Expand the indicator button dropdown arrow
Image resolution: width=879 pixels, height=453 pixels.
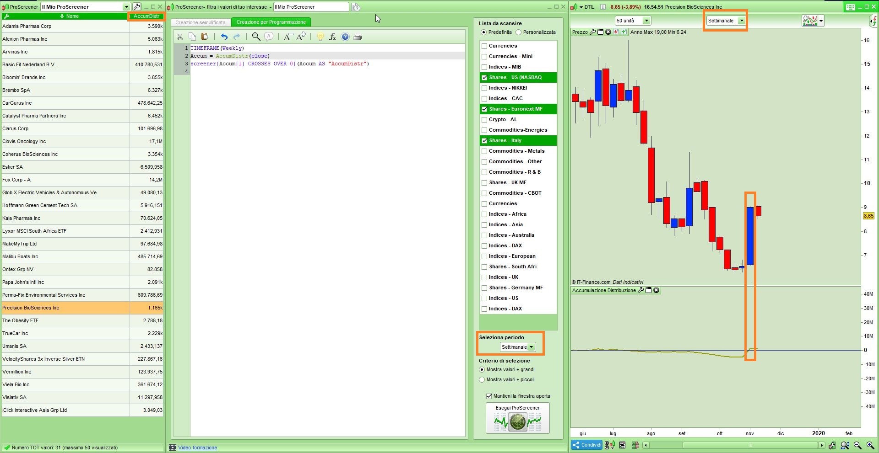(821, 21)
